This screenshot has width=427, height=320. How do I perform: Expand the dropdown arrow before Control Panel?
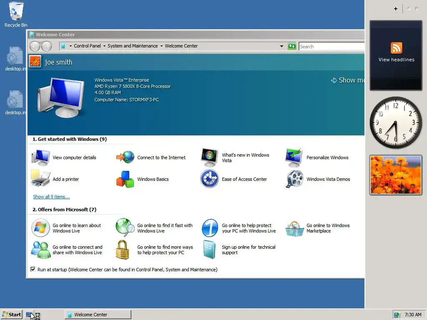click(70, 46)
